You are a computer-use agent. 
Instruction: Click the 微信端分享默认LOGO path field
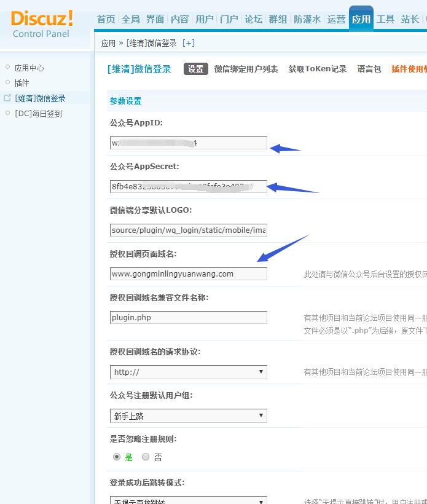coord(188,230)
